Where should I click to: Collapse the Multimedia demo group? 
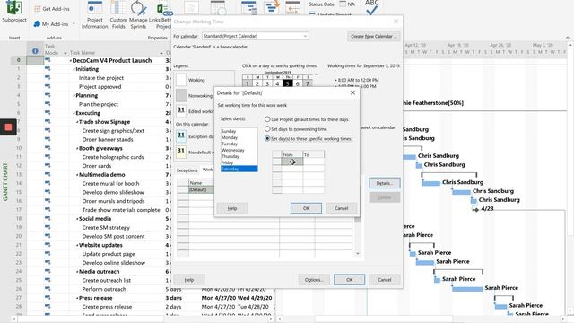[77, 175]
